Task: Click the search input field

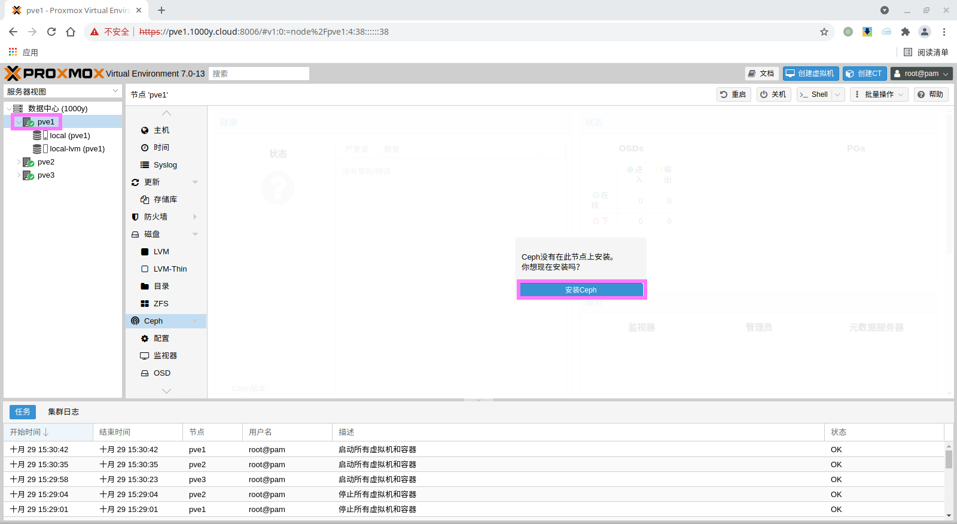Action: click(259, 74)
